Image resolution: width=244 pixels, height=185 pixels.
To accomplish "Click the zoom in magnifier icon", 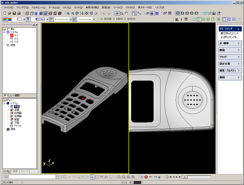I will pos(68,13).
